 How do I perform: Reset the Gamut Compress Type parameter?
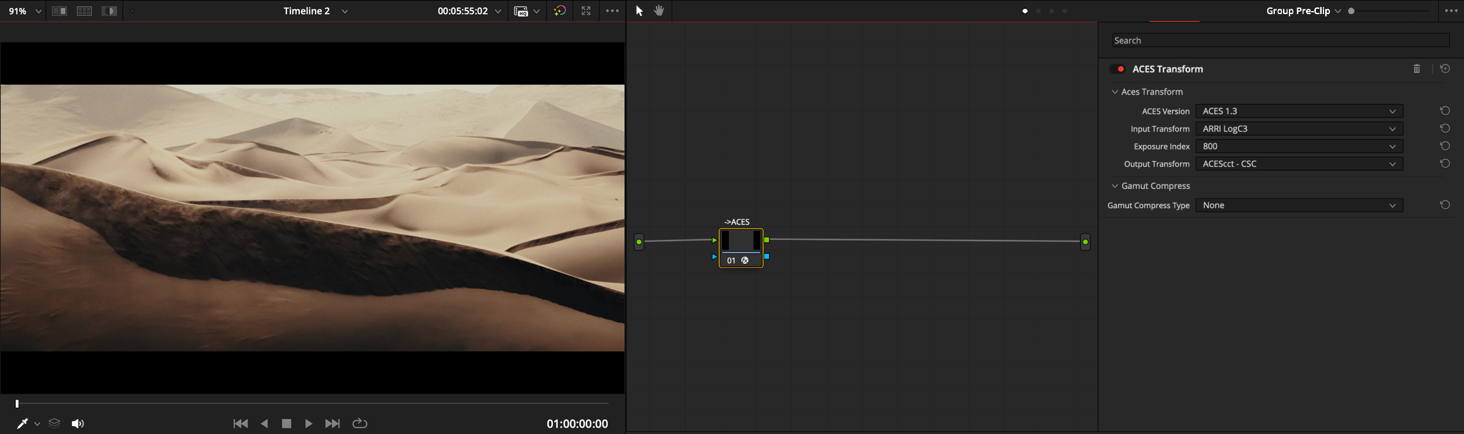click(x=1445, y=205)
